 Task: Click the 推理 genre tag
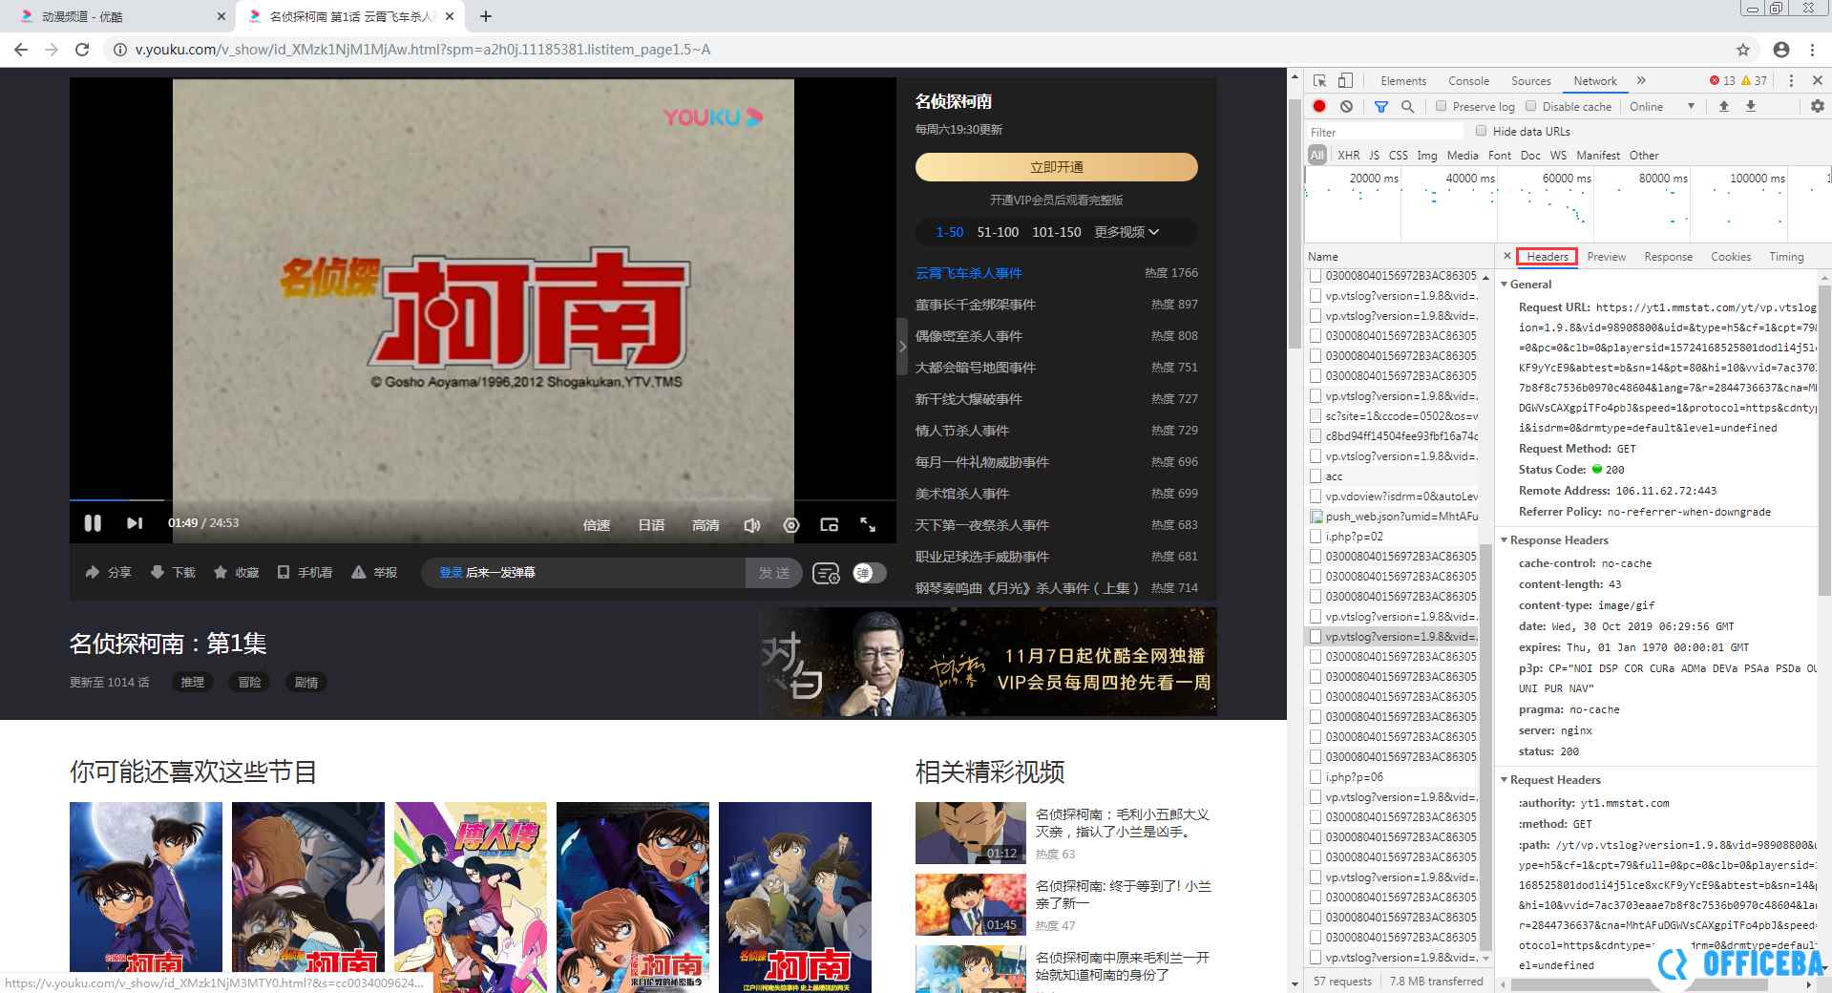193,682
